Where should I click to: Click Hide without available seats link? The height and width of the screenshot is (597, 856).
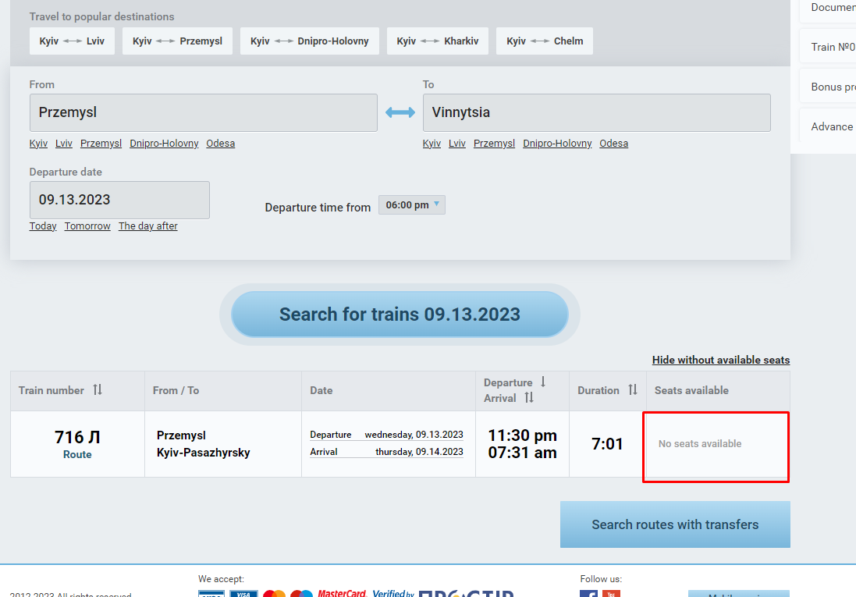pyautogui.click(x=720, y=360)
